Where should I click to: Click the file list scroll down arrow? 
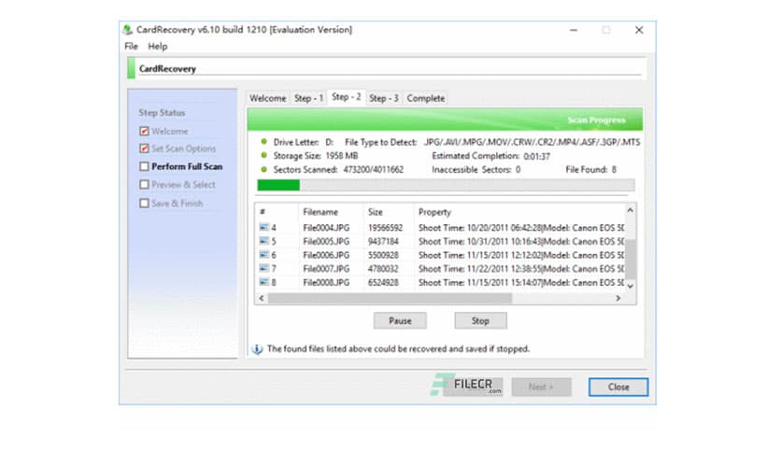(x=630, y=286)
